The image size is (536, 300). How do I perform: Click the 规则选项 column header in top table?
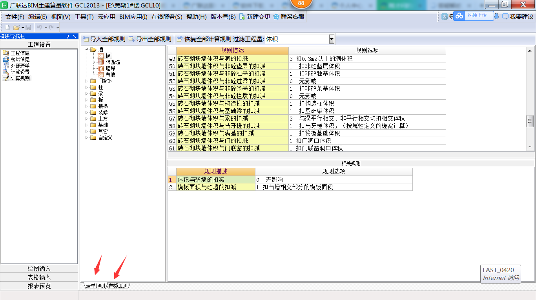[367, 50]
